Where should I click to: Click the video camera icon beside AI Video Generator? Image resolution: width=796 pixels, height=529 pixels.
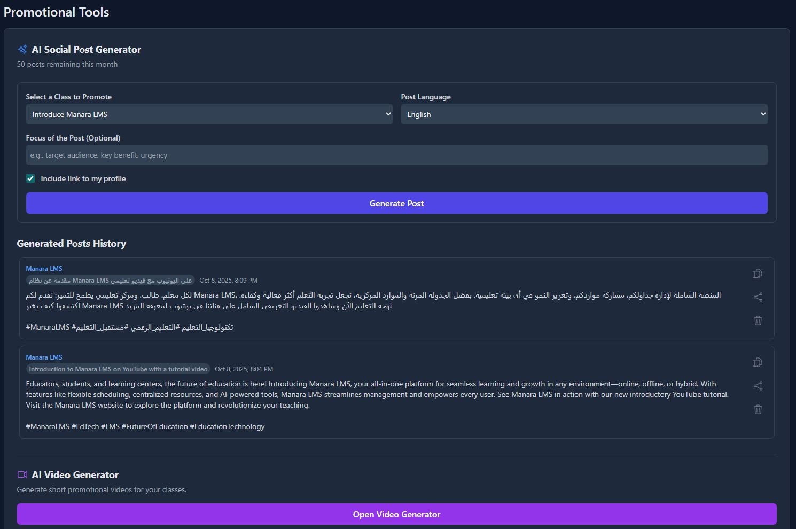click(22, 474)
